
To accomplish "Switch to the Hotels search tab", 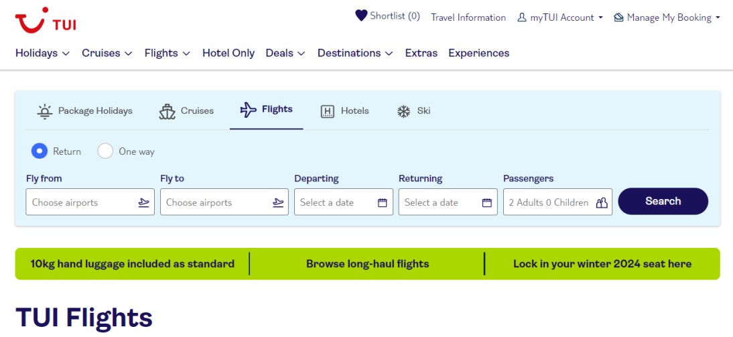I will click(x=344, y=111).
